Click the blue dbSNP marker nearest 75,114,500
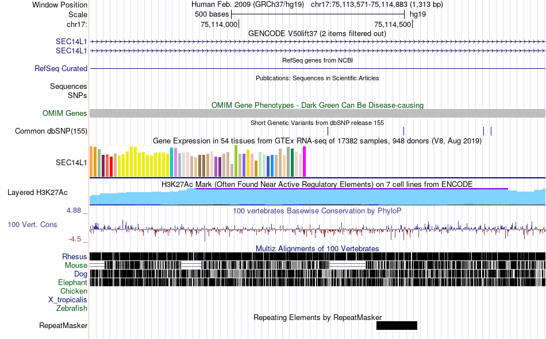Screen dimensions: 546x339 pyautogui.click(x=403, y=131)
